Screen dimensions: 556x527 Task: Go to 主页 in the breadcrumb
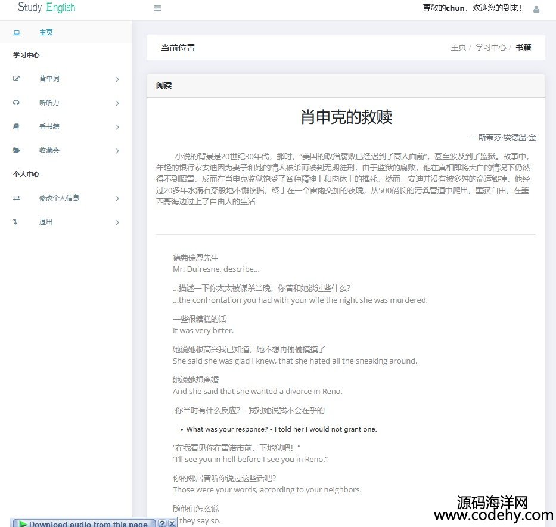458,48
